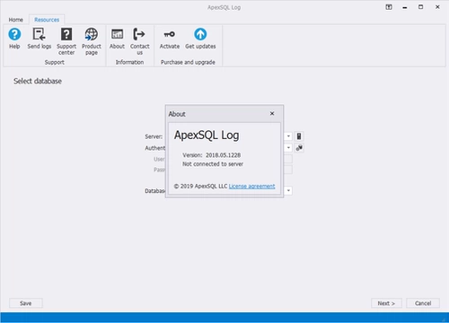Minimize the ApexSQL Log window
Screen dimensions: 449x323
click(x=405, y=7)
